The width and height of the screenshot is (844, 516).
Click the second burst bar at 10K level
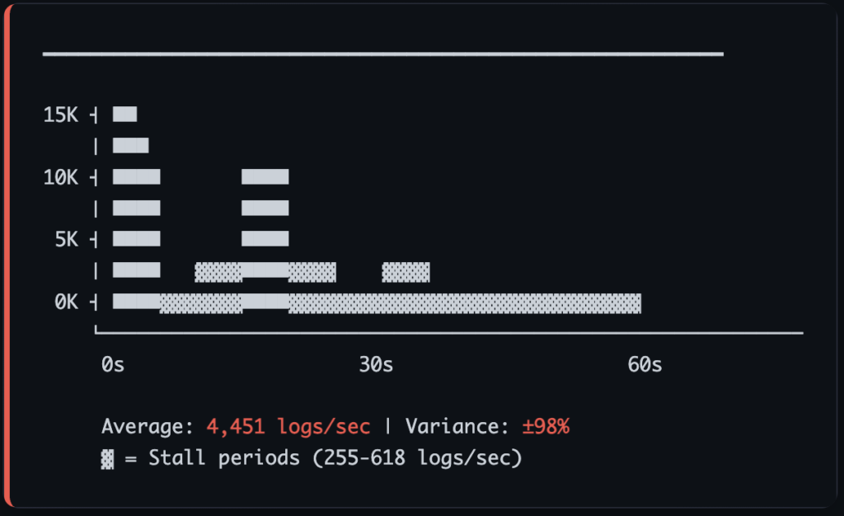[265, 177]
